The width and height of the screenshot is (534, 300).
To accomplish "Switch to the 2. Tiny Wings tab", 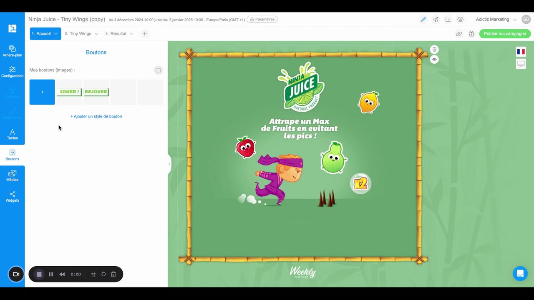I will point(82,34).
